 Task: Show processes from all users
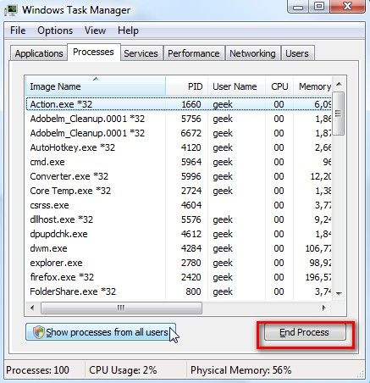pyautogui.click(x=101, y=332)
